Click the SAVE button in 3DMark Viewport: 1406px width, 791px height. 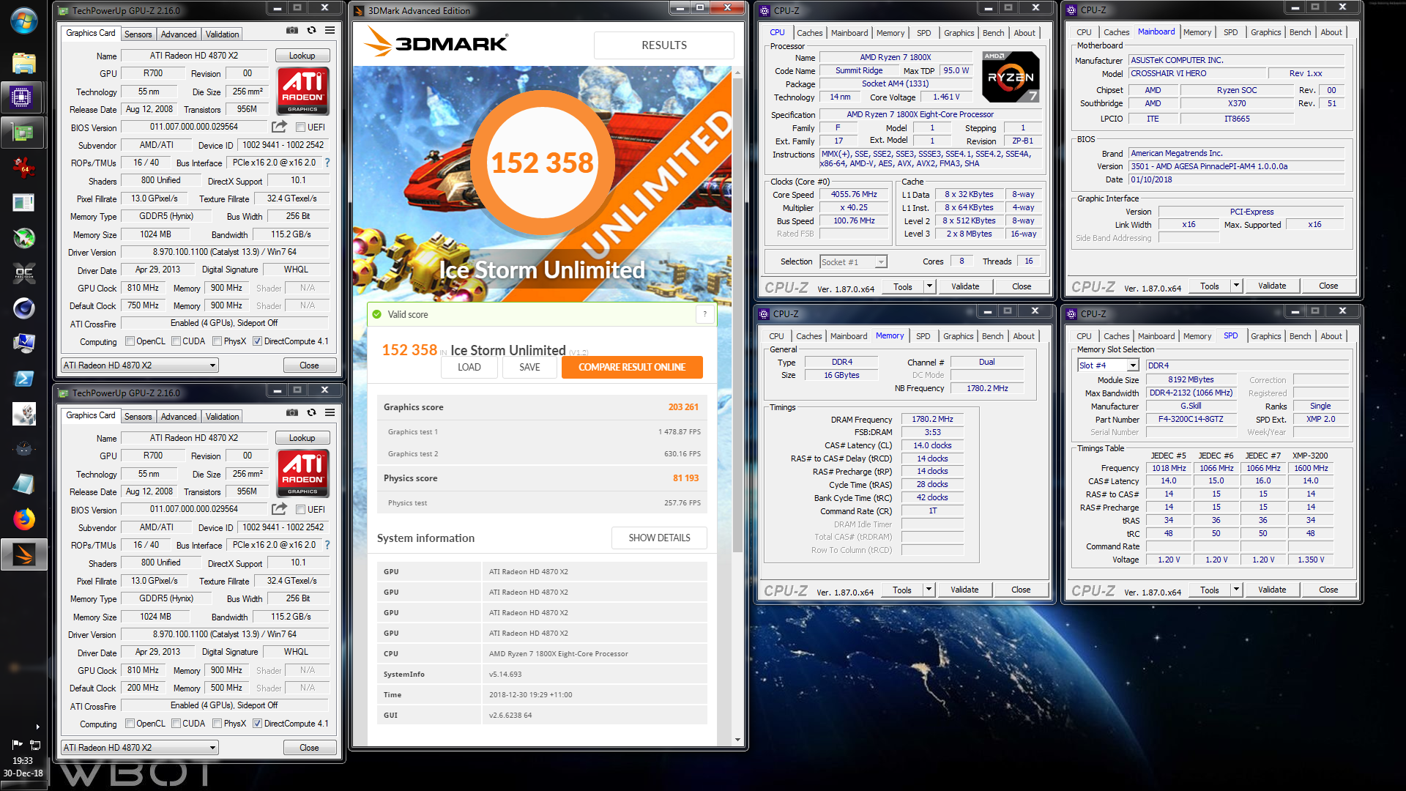click(529, 367)
